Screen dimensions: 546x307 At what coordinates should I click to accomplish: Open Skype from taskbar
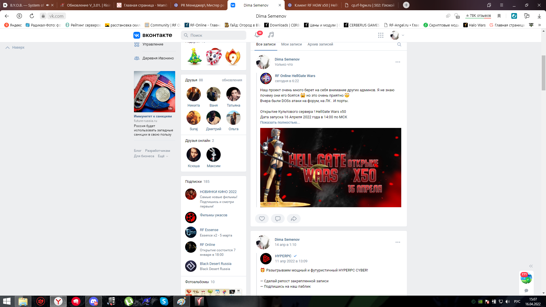pos(164,301)
